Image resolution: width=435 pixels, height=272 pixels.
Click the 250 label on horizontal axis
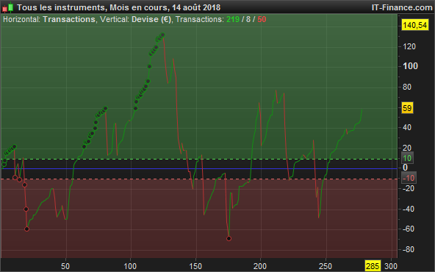325,266
